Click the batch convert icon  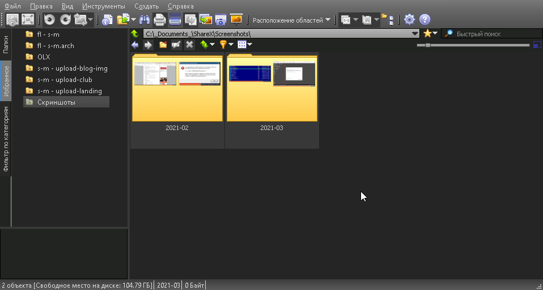pyautogui.click(x=190, y=20)
